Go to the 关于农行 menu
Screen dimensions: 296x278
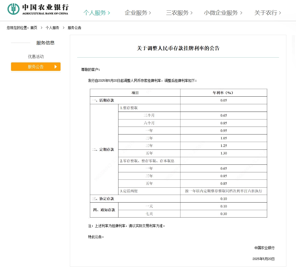(265, 13)
